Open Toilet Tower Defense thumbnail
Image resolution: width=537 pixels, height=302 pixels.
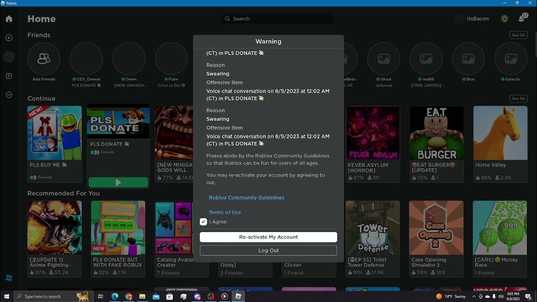[x=373, y=228]
